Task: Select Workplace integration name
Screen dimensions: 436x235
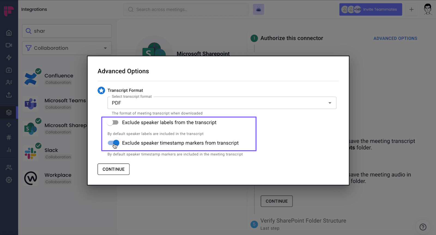Action: [x=58, y=175]
